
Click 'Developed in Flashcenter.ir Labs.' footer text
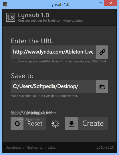coord(31,148)
